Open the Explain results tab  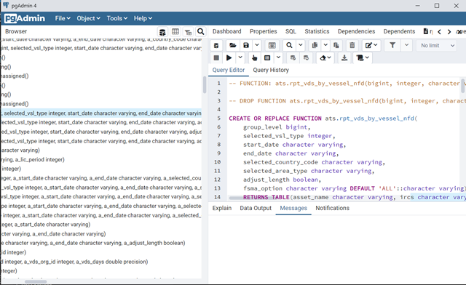tap(221, 208)
